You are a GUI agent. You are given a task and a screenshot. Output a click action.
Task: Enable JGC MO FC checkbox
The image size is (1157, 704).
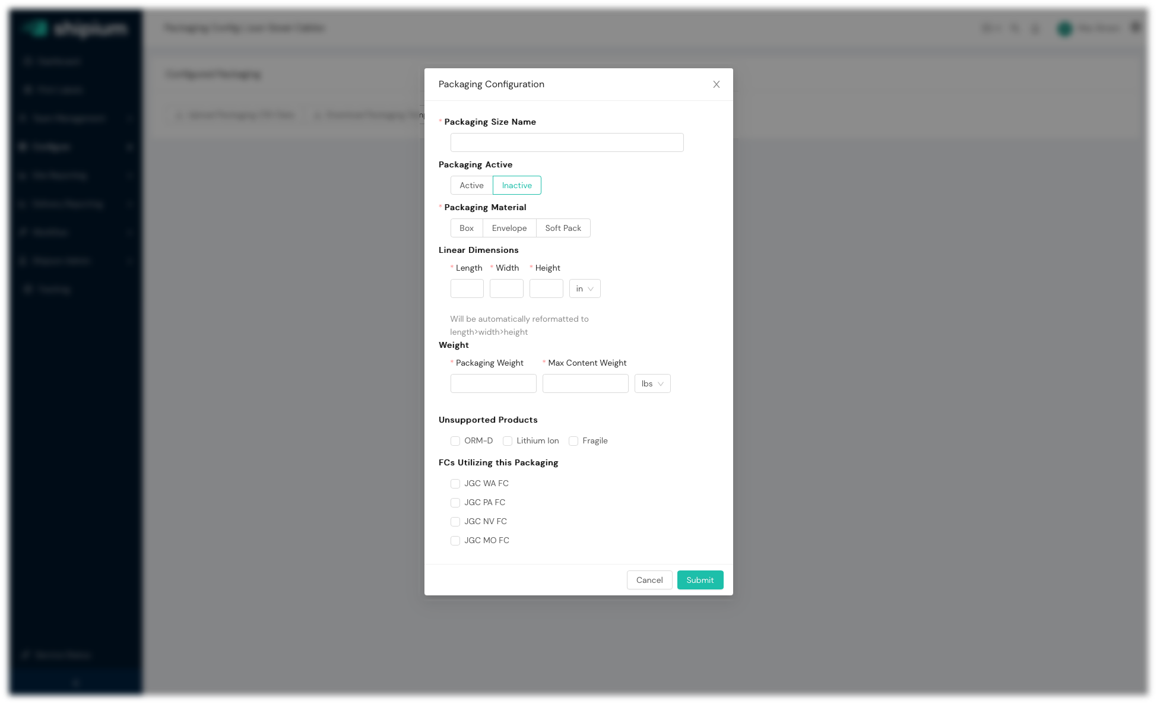455,541
